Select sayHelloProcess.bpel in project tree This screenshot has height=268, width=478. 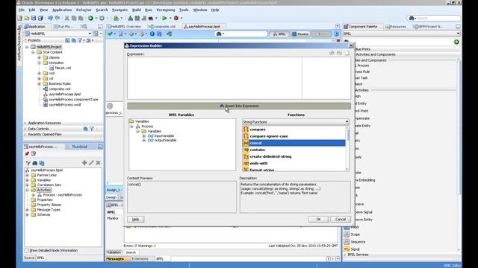[x=65, y=95]
